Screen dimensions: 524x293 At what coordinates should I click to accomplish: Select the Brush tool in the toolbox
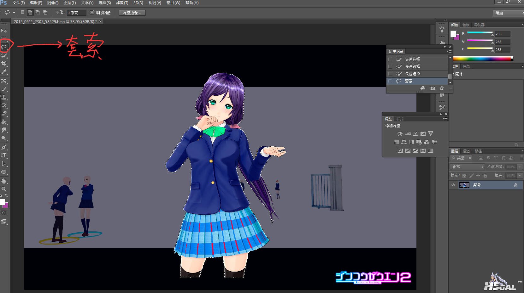click(4, 89)
